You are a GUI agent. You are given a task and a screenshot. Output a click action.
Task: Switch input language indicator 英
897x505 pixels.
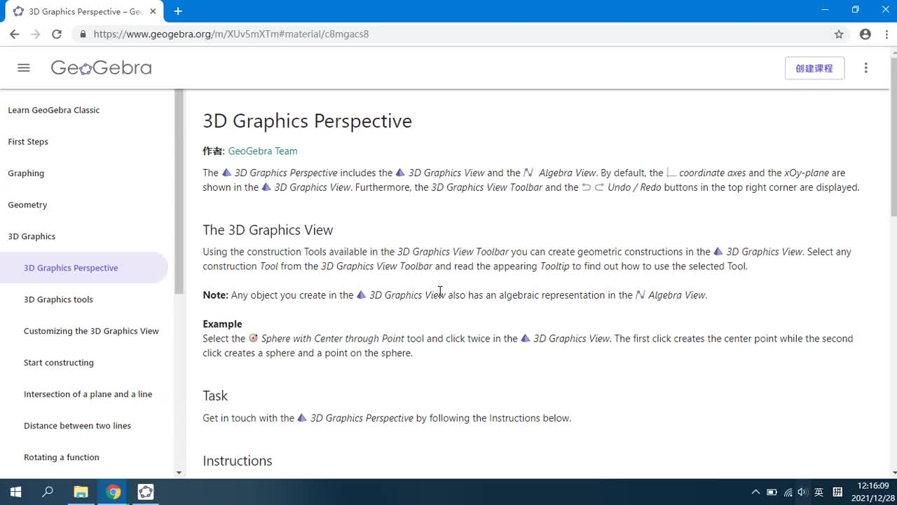coord(819,492)
